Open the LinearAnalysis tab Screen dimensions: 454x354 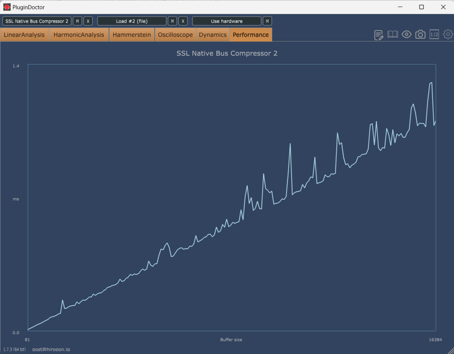(24, 35)
